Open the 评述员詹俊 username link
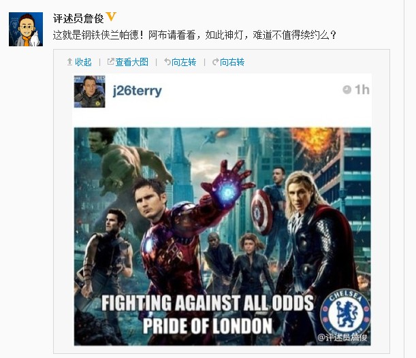Screen dimensions: 416x358 click(78, 18)
